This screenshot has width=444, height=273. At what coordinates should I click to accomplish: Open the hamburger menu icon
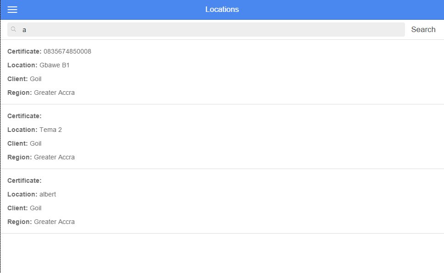tap(12, 10)
